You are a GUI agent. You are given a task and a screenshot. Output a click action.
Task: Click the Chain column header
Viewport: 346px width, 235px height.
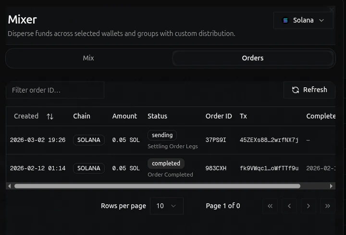82,116
